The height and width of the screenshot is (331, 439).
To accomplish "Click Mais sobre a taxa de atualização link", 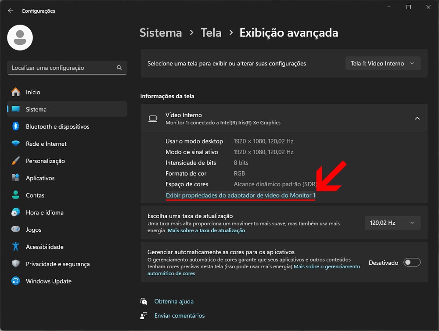I will coord(206,230).
